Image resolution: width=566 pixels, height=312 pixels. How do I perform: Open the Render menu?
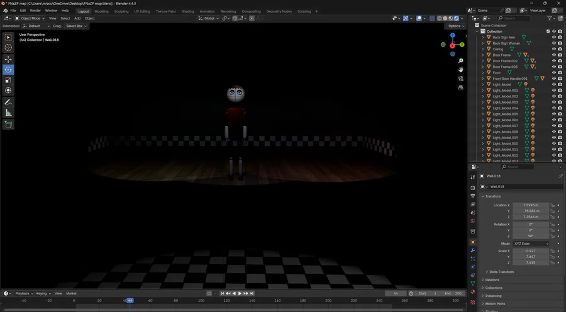click(35, 11)
